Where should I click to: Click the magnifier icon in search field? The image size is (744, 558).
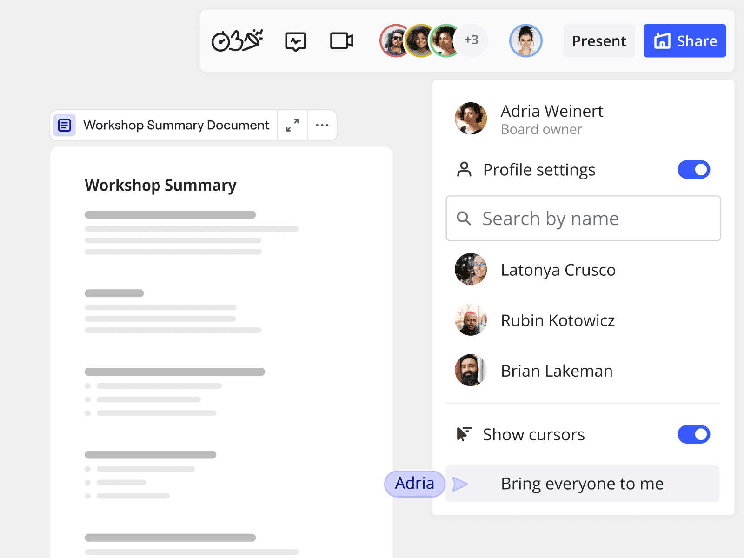[464, 218]
